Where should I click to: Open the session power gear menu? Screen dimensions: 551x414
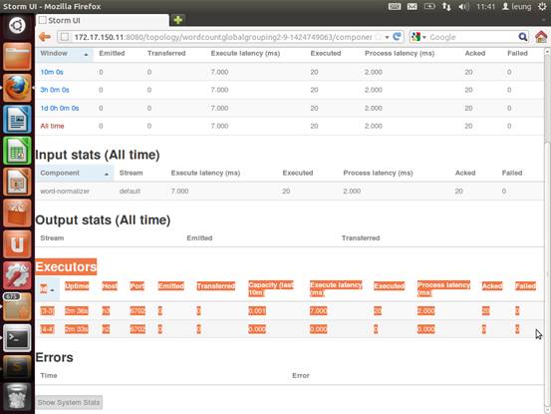click(x=543, y=6)
